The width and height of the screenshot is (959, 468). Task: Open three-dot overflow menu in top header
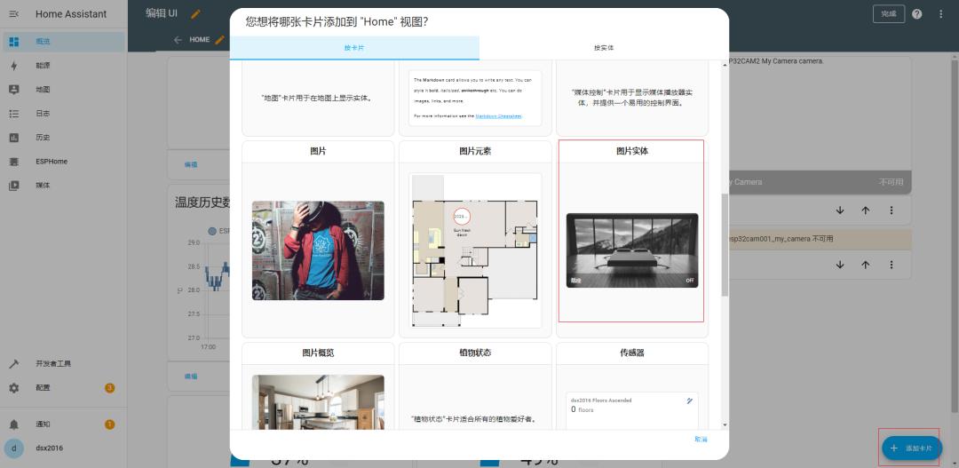pos(940,14)
